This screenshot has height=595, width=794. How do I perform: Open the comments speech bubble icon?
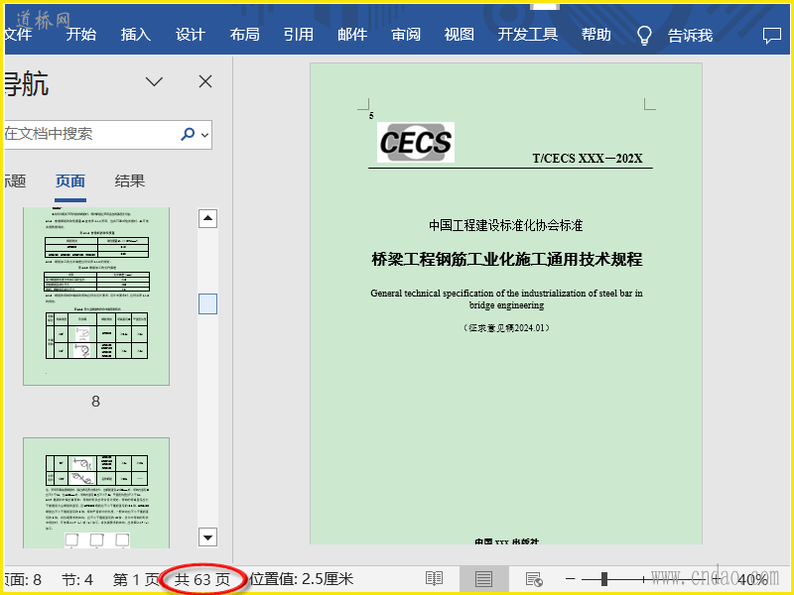[772, 36]
